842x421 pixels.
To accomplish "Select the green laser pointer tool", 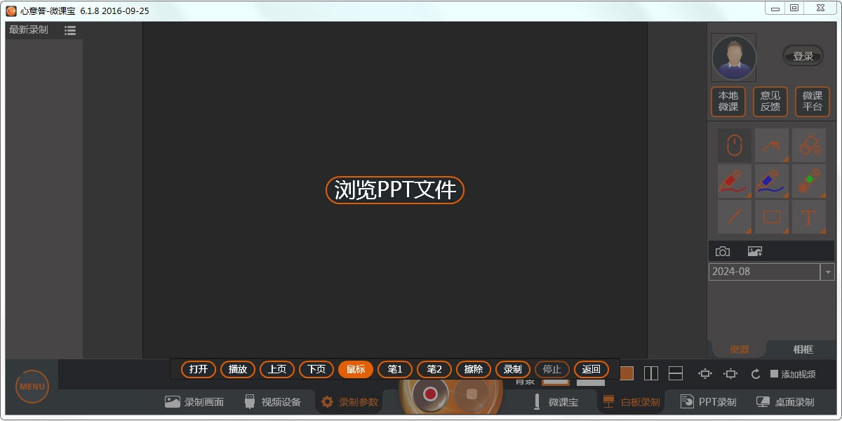I will click(809, 181).
